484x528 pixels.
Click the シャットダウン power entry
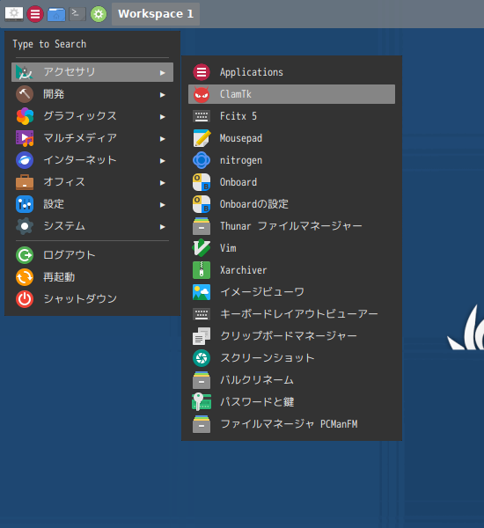coord(92,299)
